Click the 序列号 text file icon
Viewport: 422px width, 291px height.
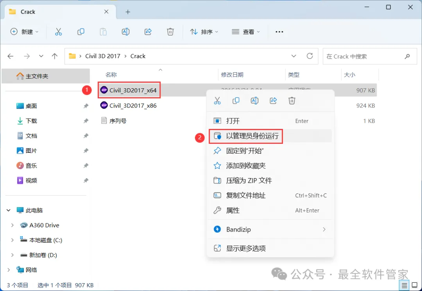104,120
